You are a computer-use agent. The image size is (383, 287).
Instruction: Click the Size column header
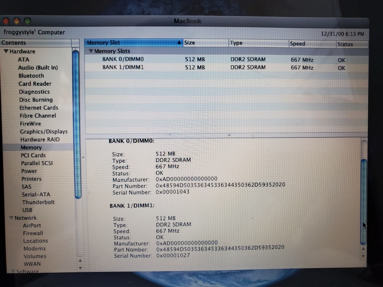tap(190, 43)
